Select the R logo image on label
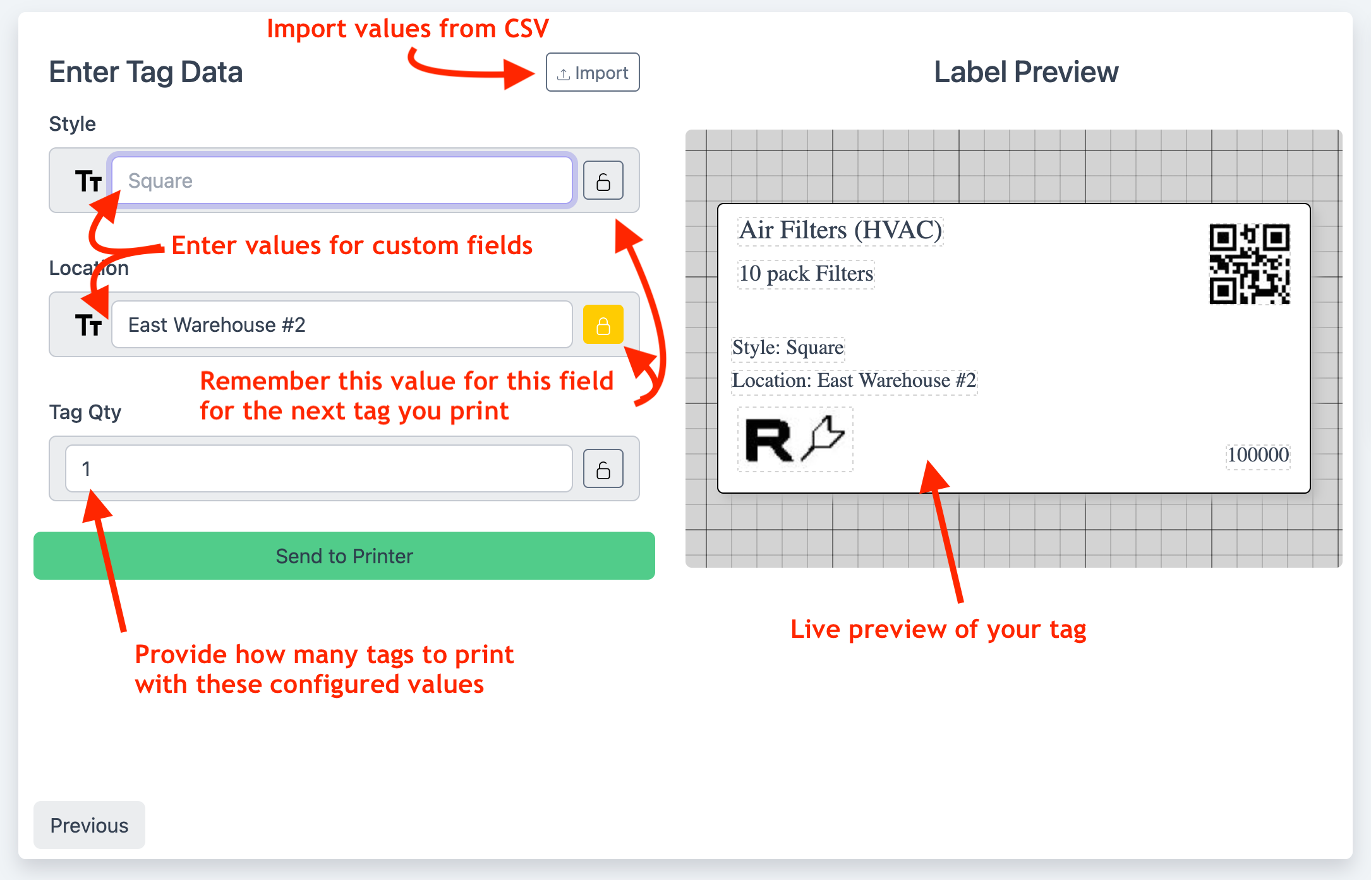This screenshot has height=880, width=1371. 795,439
